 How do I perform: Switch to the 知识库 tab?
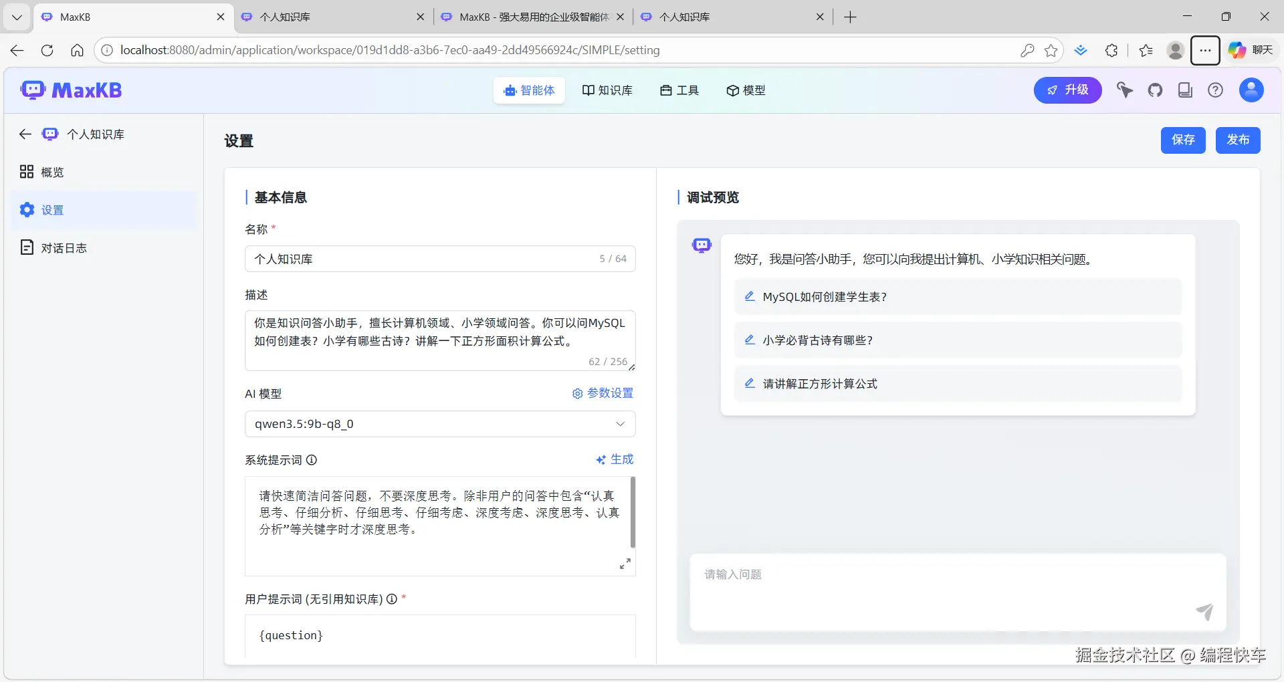click(607, 90)
